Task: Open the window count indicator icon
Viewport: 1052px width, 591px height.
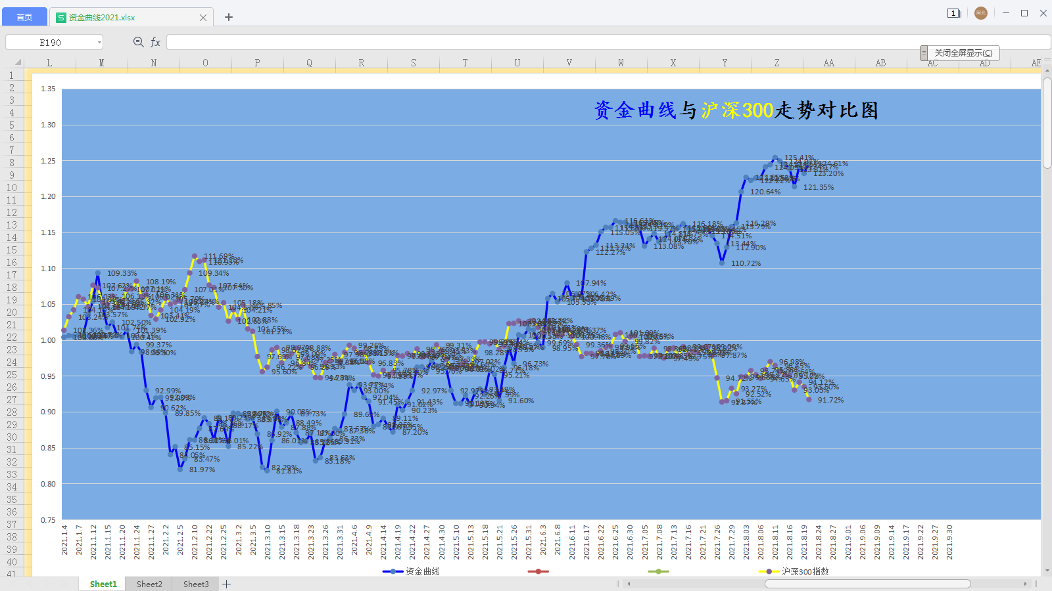Action: tap(954, 13)
